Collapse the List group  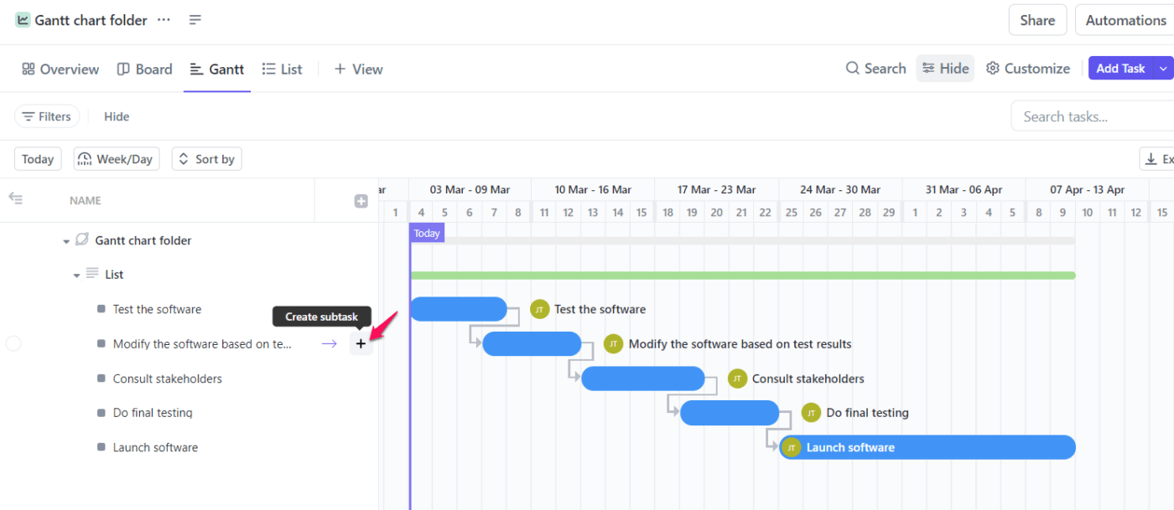pos(76,276)
